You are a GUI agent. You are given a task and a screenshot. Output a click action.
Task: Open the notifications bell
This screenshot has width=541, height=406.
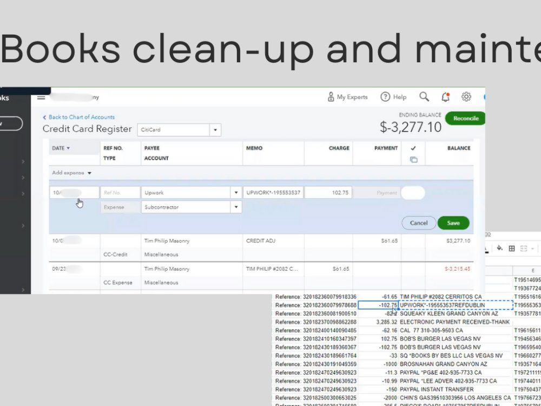pyautogui.click(x=445, y=97)
